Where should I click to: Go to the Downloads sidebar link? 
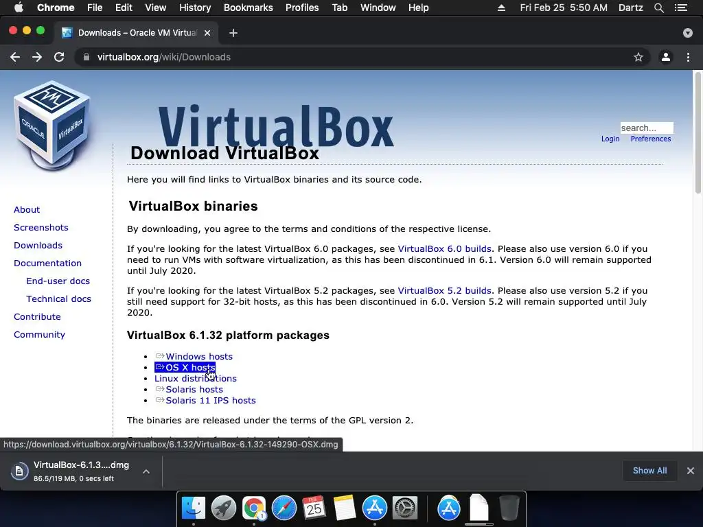pos(38,245)
